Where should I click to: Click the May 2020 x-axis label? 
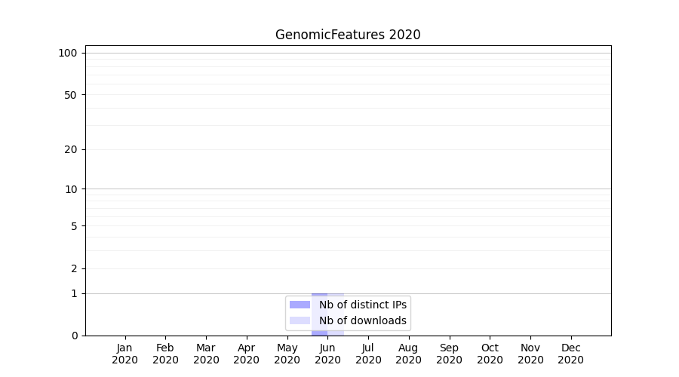287,354
